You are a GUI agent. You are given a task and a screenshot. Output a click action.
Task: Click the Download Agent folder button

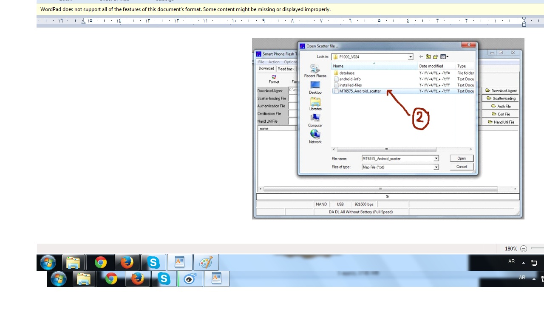tap(501, 91)
